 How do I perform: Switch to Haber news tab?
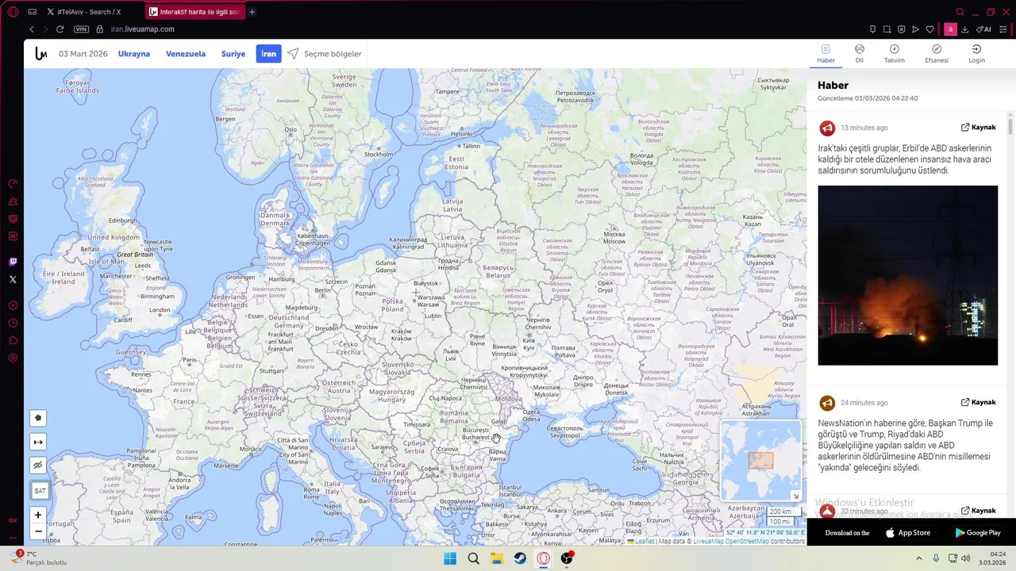click(826, 54)
